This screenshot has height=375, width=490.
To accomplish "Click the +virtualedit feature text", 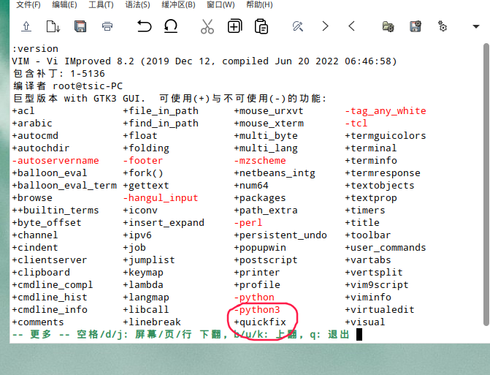I will coord(380,310).
